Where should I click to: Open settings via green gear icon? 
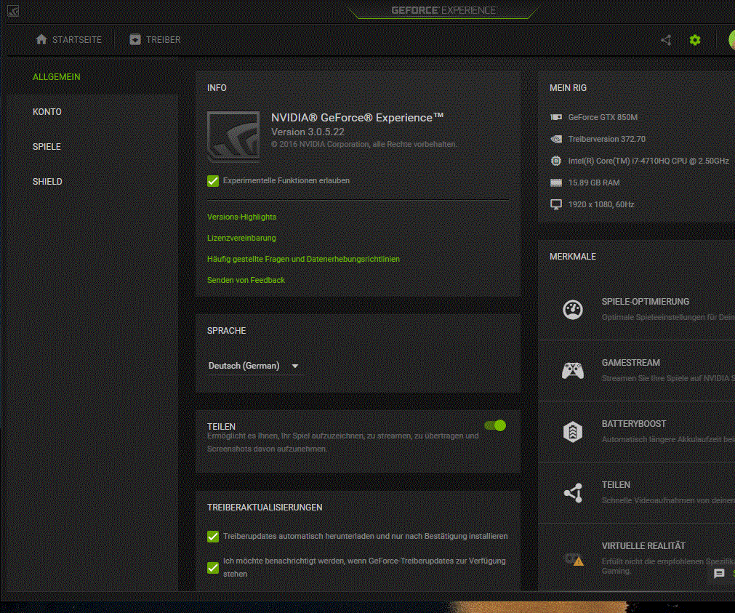pyautogui.click(x=695, y=40)
